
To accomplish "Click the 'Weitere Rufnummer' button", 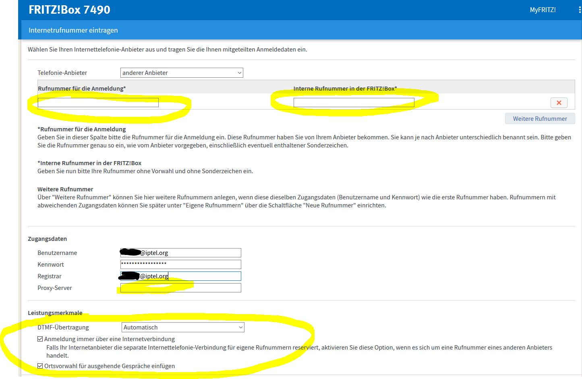I will tap(540, 119).
